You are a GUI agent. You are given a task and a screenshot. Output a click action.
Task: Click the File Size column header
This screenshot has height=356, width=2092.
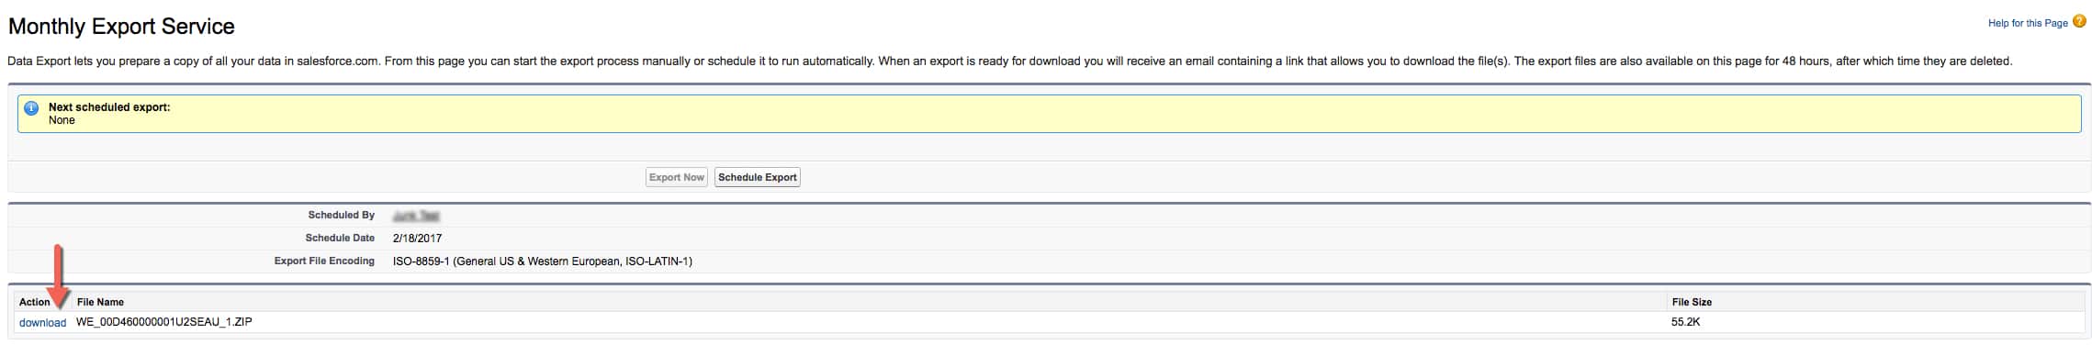click(x=1692, y=302)
